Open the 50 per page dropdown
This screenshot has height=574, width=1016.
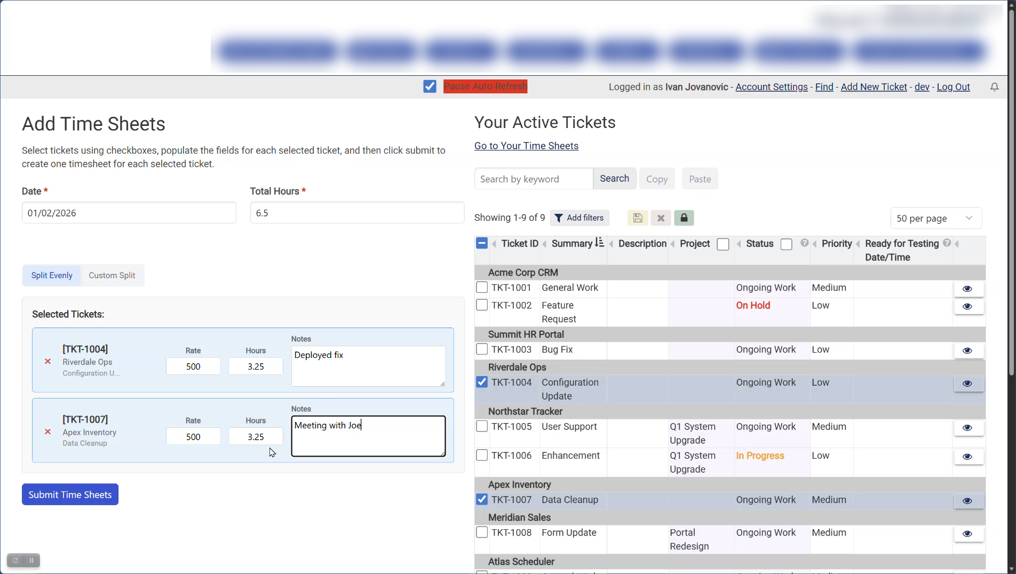pyautogui.click(x=935, y=218)
